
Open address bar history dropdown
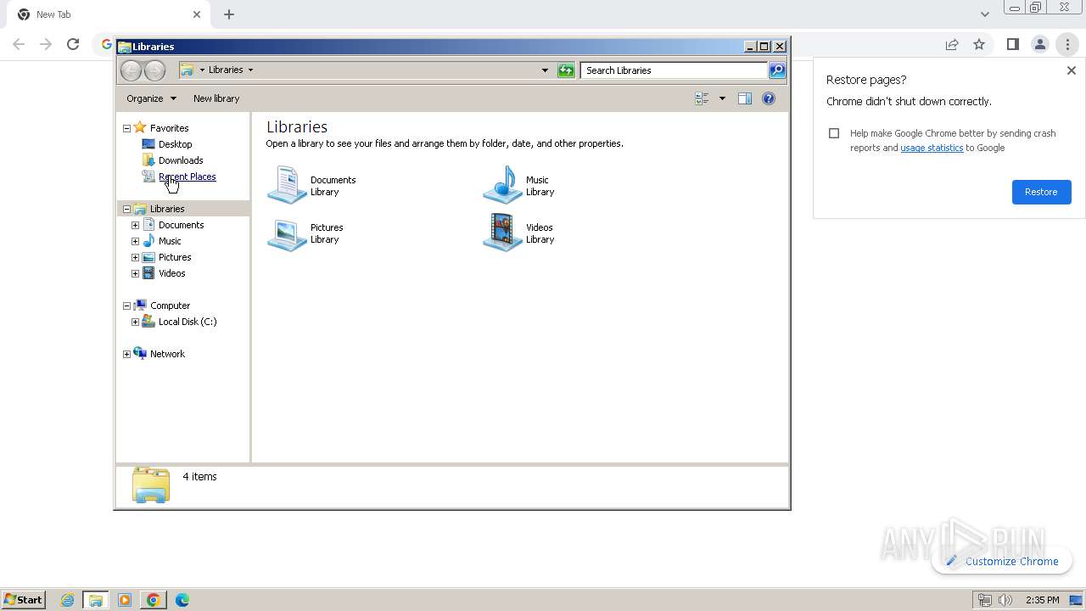(x=545, y=70)
